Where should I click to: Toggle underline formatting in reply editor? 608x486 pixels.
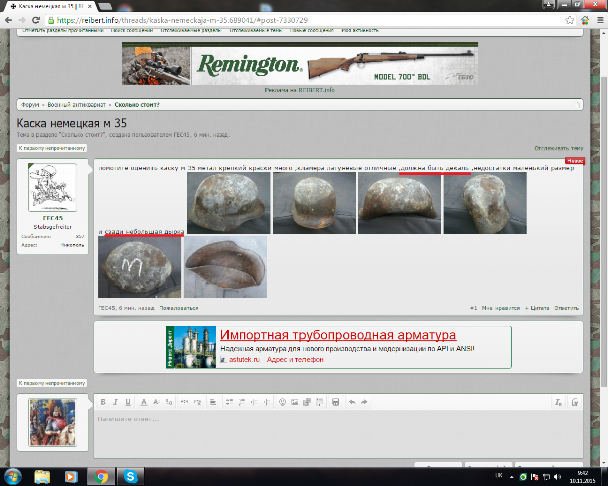[x=128, y=402]
